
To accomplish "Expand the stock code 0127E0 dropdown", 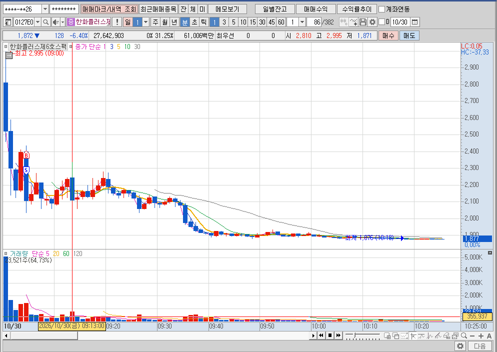I will tap(37, 22).
